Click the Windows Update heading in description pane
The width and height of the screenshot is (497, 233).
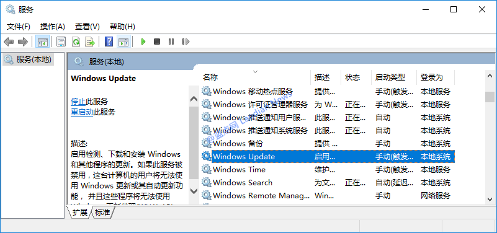pyautogui.click(x=104, y=79)
